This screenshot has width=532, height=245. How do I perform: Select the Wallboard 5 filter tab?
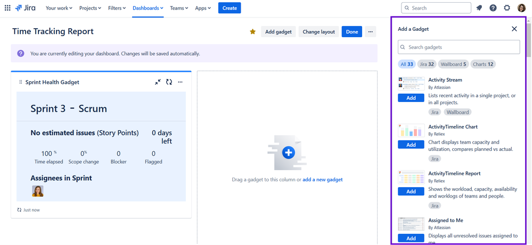(x=453, y=64)
